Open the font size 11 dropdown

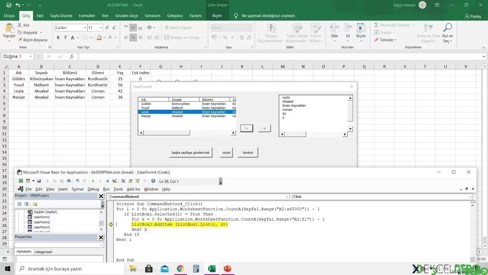pos(101,28)
